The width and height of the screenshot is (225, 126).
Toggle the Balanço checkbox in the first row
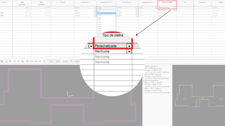coord(194,8)
